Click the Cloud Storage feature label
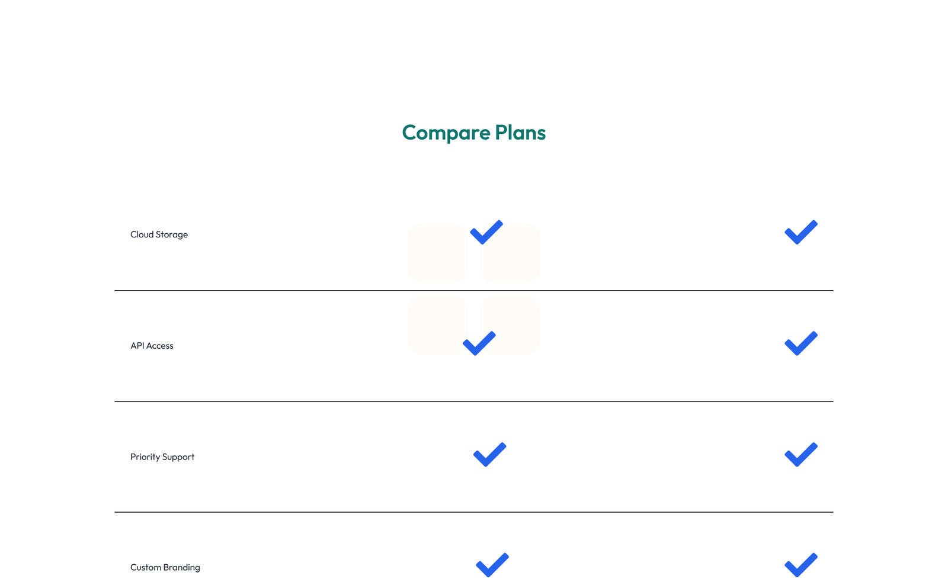This screenshot has width=948, height=579. tap(159, 234)
